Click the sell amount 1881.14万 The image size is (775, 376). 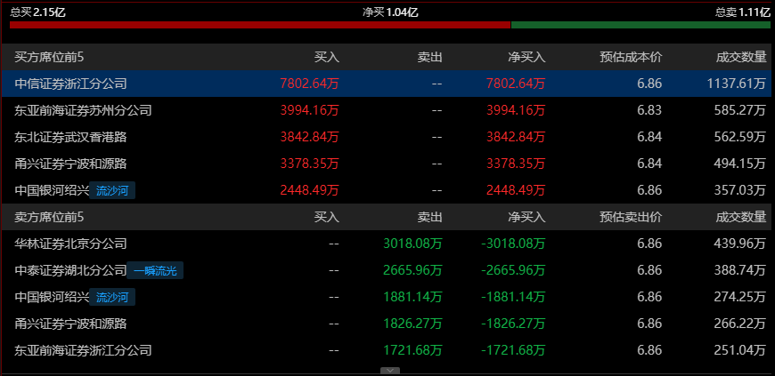[x=412, y=297]
